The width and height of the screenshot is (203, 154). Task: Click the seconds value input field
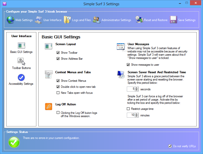131,89
